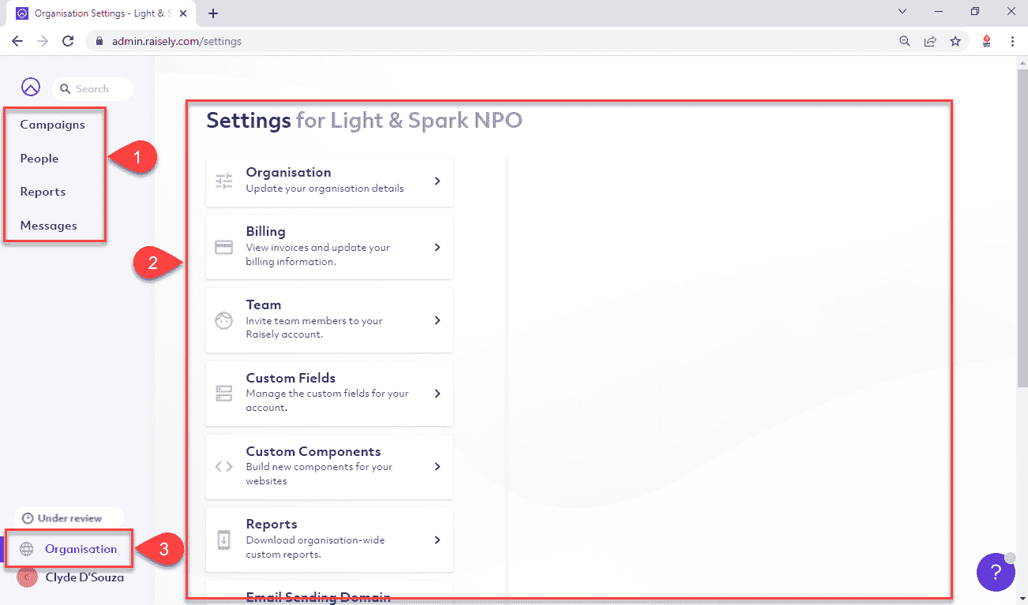
Task: Bookmark this page with the star icon
Action: coord(955,41)
